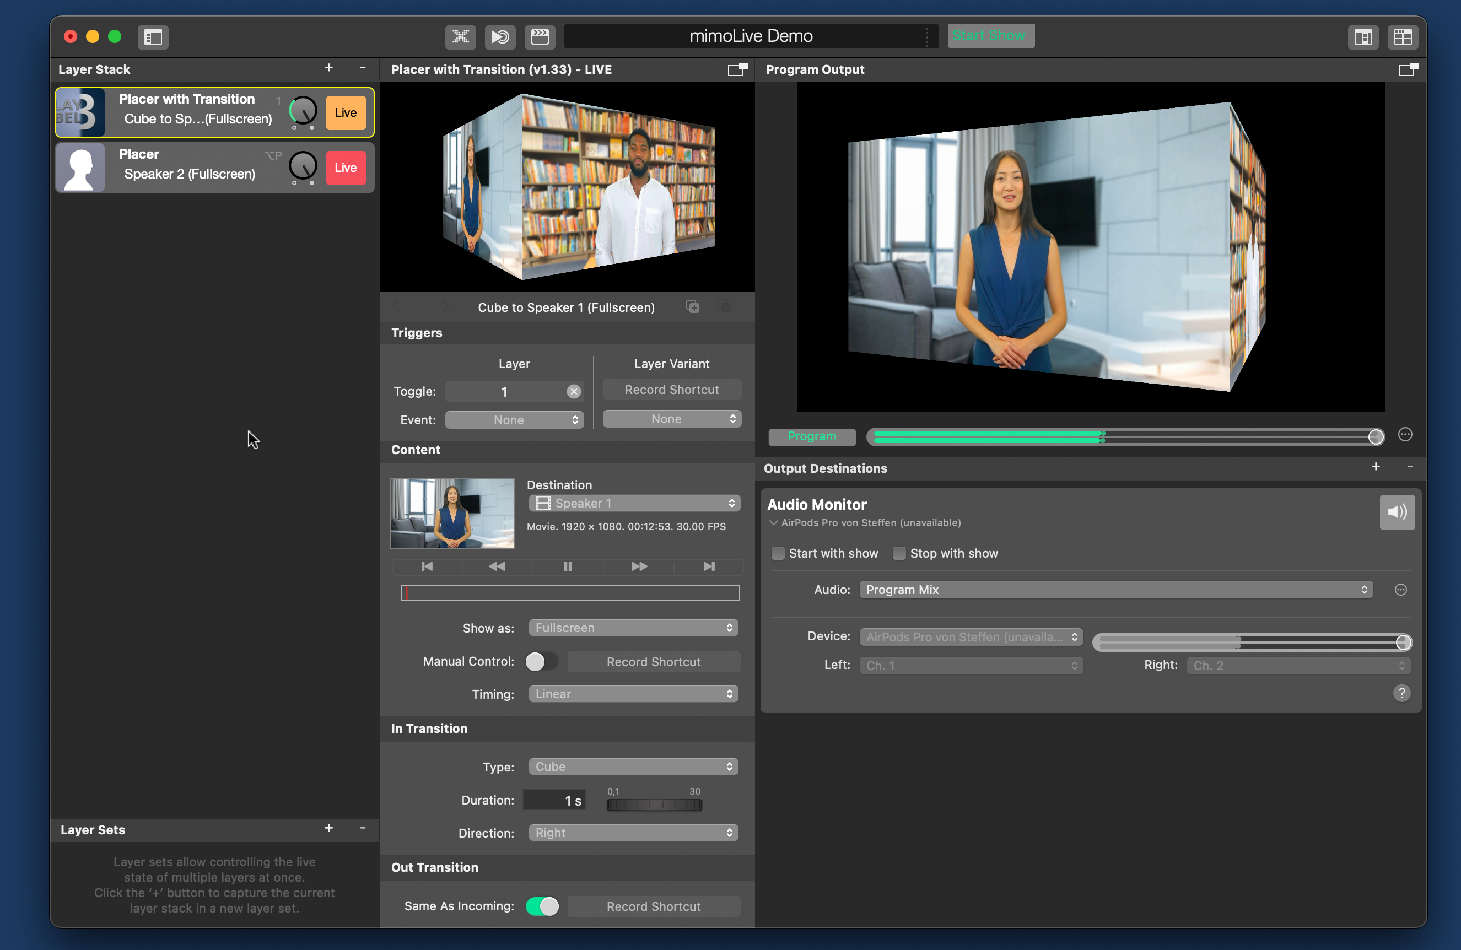The height and width of the screenshot is (950, 1461).
Task: Toggle the Audio Monitor speaker button
Action: [1397, 512]
